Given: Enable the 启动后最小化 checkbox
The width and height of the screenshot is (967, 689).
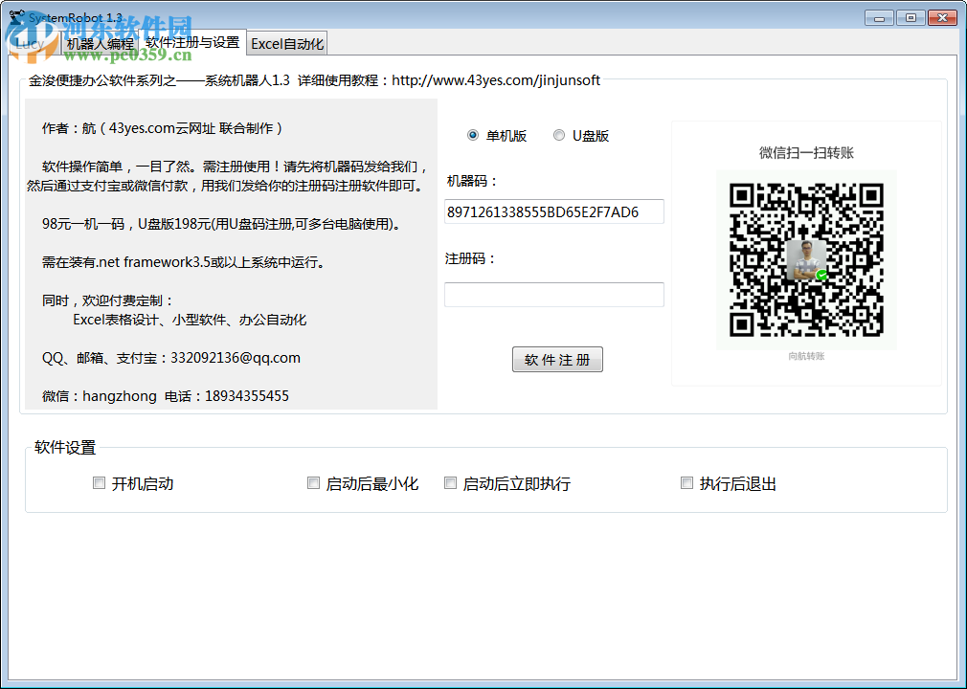Looking at the screenshot, I should [x=313, y=483].
